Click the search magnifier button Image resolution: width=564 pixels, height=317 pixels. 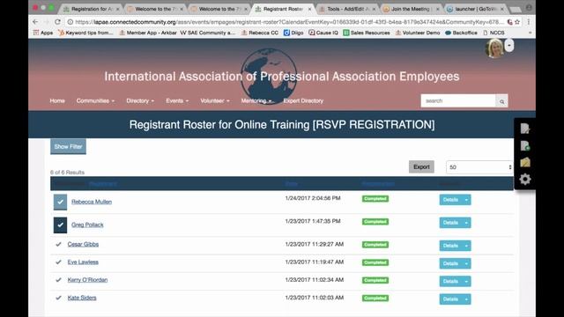(501, 101)
